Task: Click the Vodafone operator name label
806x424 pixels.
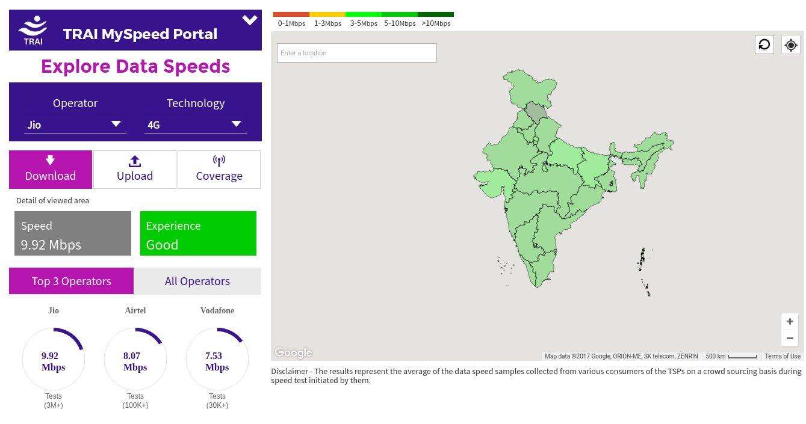Action: [217, 311]
